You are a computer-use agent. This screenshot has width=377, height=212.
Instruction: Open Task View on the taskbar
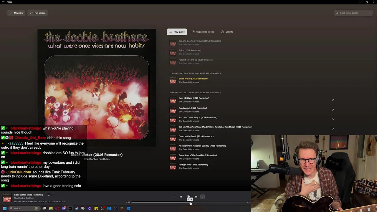tap(44, 208)
